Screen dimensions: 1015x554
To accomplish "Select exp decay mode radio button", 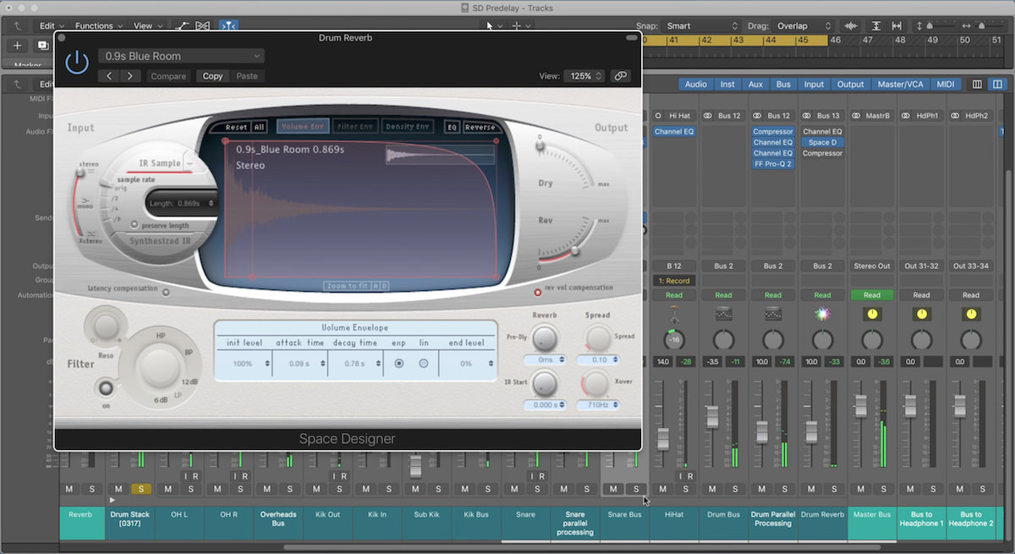I will (x=398, y=364).
